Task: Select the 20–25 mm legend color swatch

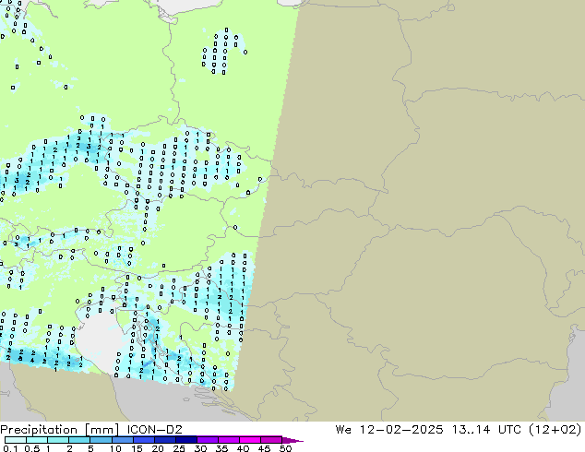Action: (x=165, y=440)
